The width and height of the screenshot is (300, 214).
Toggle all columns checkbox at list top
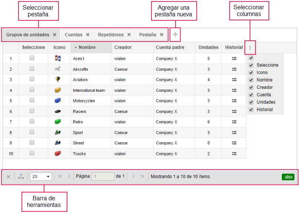pos(251,58)
